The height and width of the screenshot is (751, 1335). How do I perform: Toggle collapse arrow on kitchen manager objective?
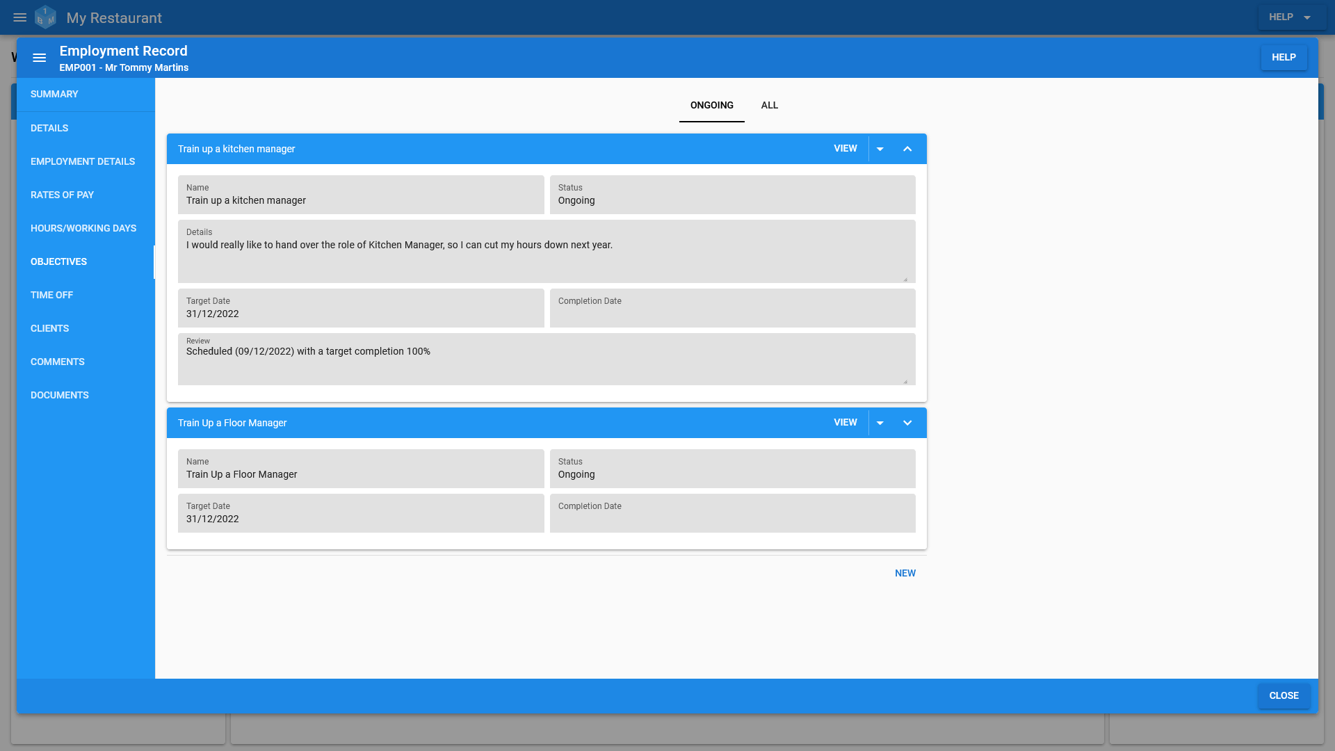point(907,149)
